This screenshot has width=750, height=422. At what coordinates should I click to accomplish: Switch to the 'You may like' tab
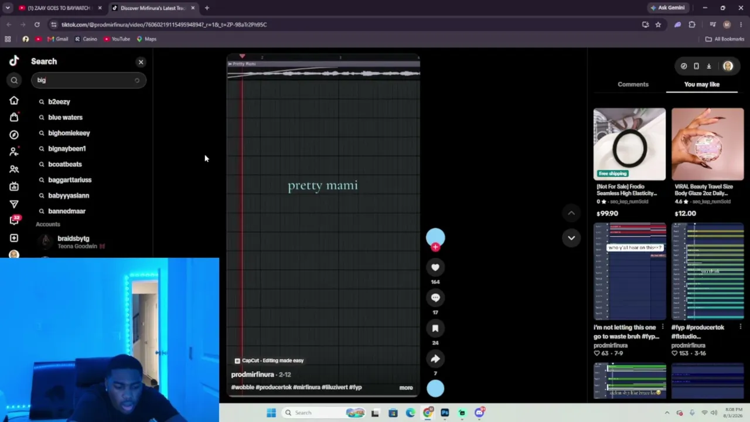pyautogui.click(x=702, y=84)
